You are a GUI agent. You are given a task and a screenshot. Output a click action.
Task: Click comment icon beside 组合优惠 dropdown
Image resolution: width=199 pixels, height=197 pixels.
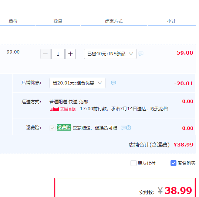(114, 83)
